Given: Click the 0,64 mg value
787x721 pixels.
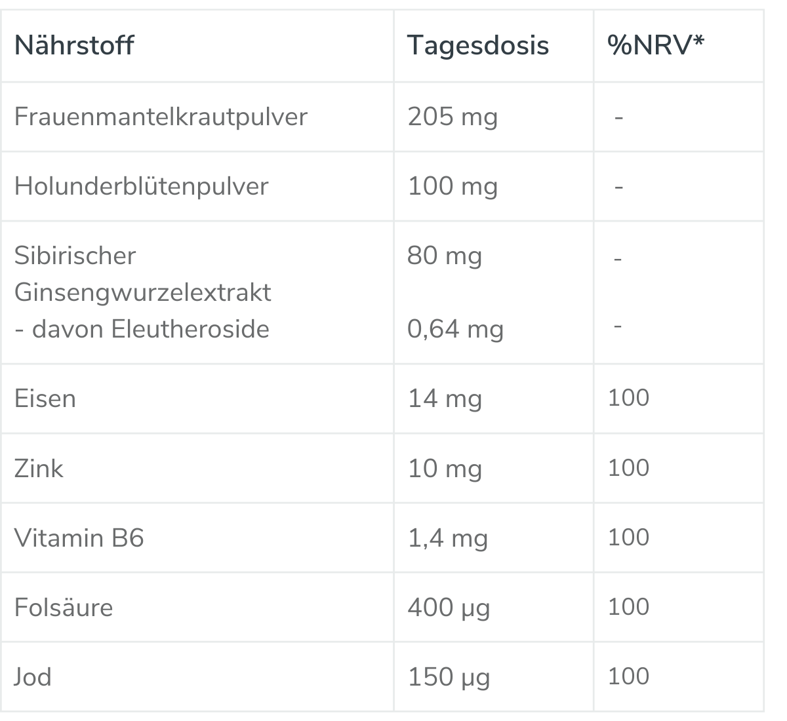Looking at the screenshot, I should (x=455, y=330).
